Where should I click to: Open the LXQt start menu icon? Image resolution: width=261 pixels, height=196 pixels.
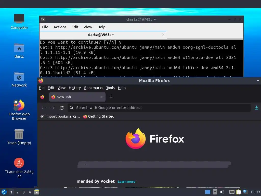[x=4, y=192]
